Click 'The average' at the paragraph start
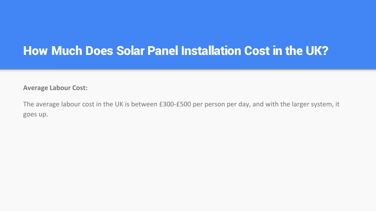 [x=41, y=104]
